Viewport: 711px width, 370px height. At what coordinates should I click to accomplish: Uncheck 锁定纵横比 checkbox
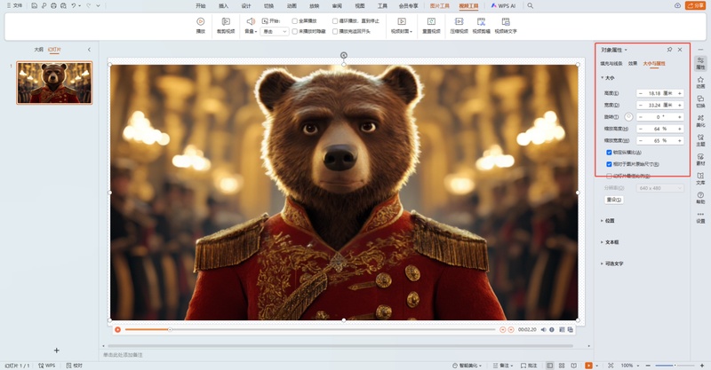tap(609, 153)
